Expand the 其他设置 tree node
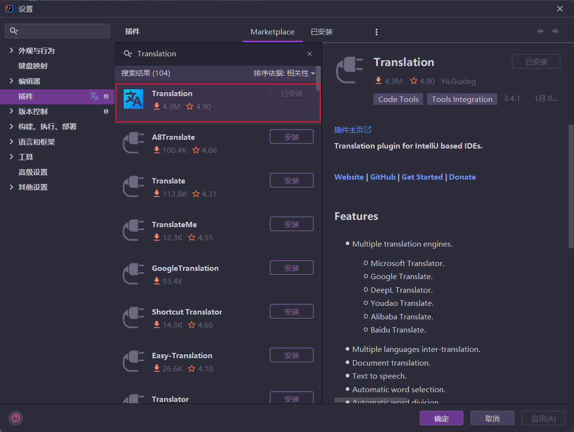The width and height of the screenshot is (574, 432). (x=11, y=187)
